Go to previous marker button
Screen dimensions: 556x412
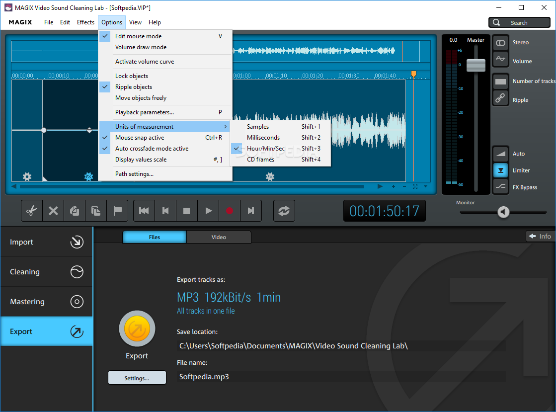coord(165,211)
